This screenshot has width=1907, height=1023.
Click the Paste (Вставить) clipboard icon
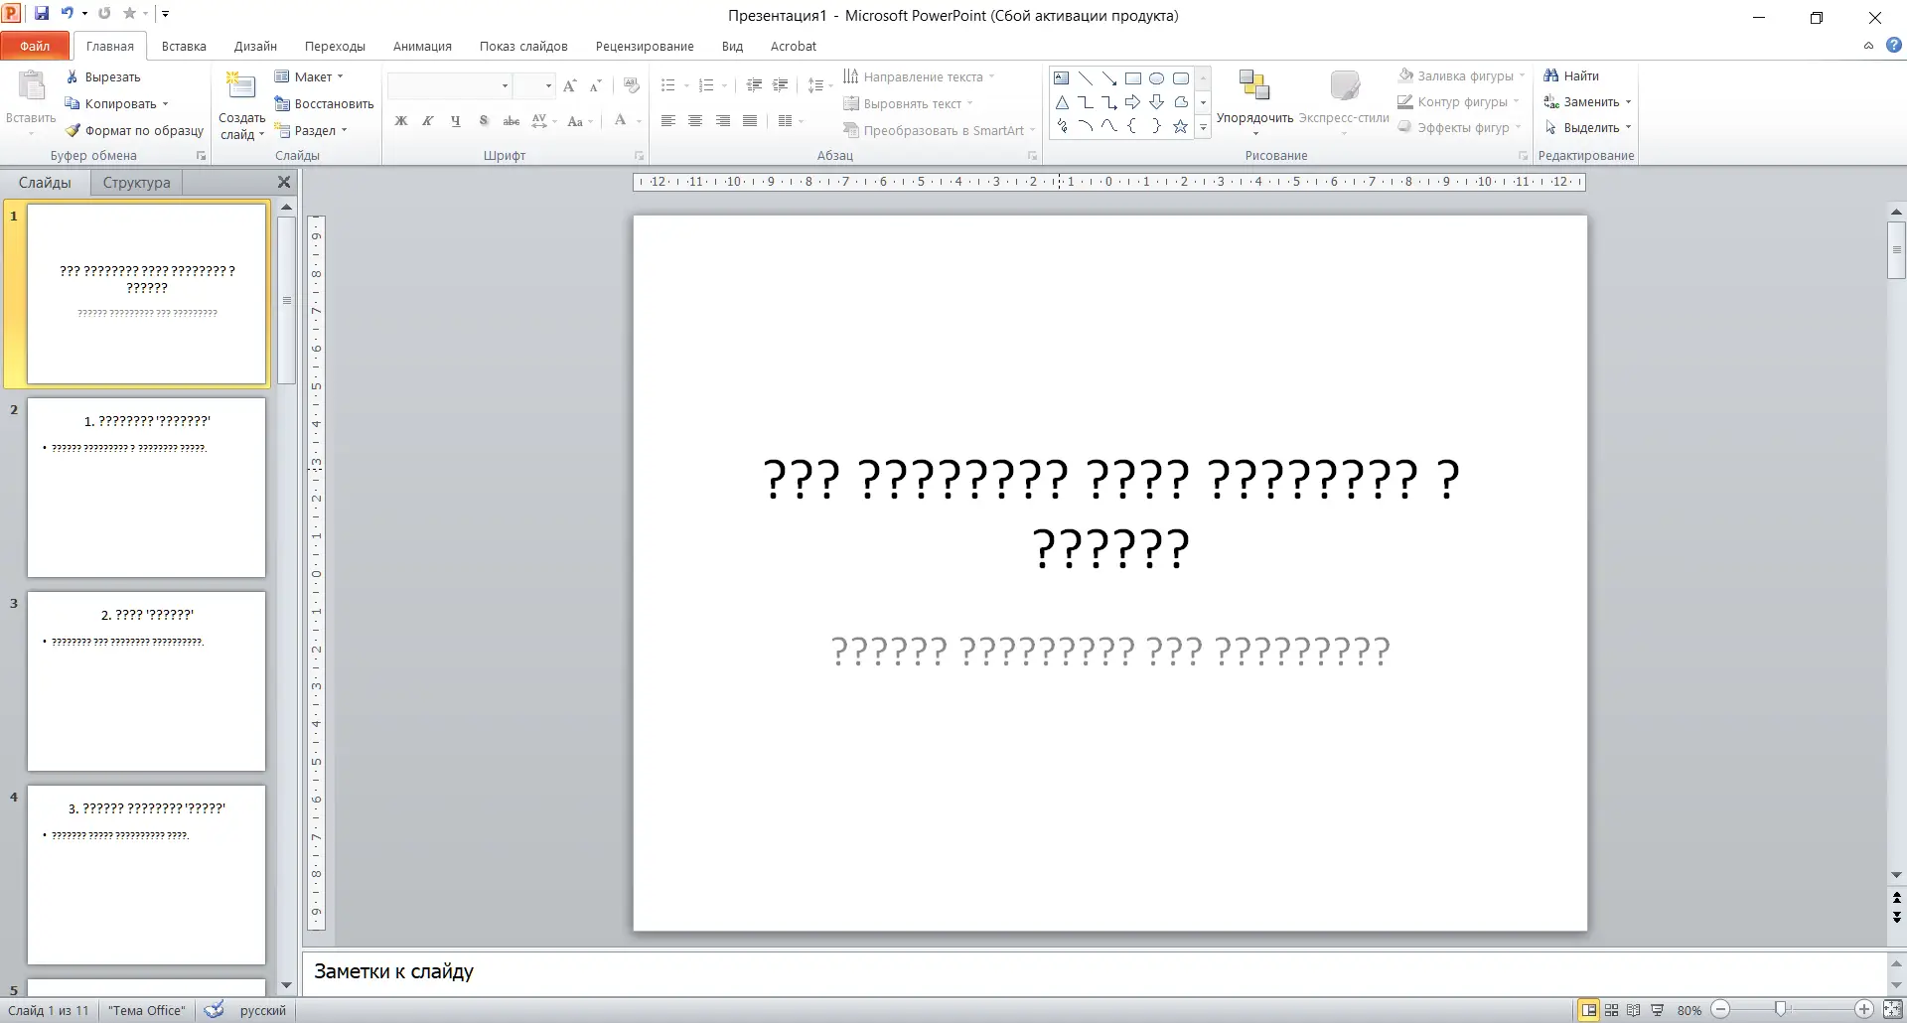31,87
